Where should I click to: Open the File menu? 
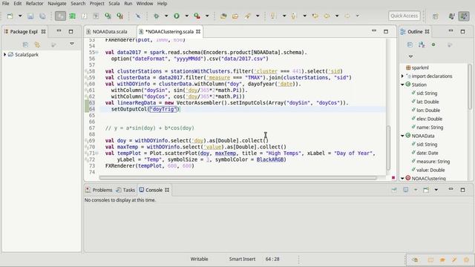[x=5, y=4]
